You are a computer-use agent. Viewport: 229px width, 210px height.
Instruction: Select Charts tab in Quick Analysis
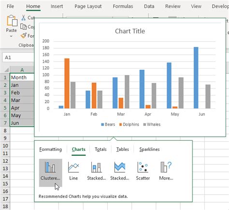point(79,150)
